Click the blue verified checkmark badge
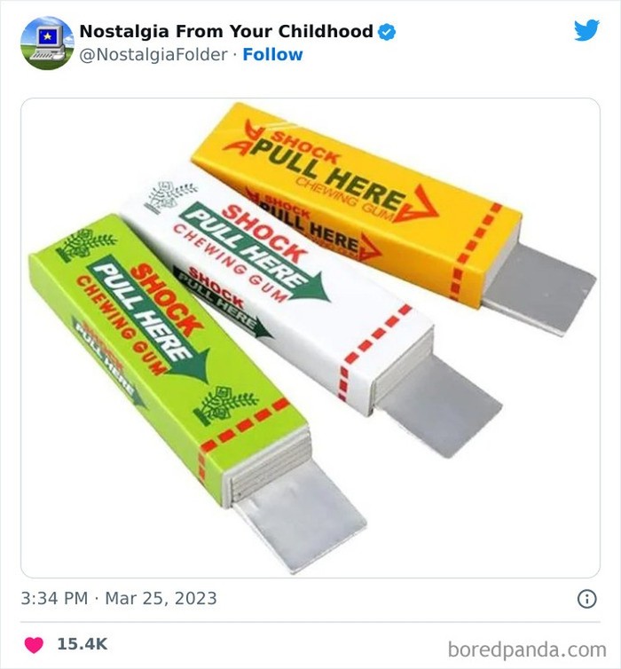 [387, 32]
